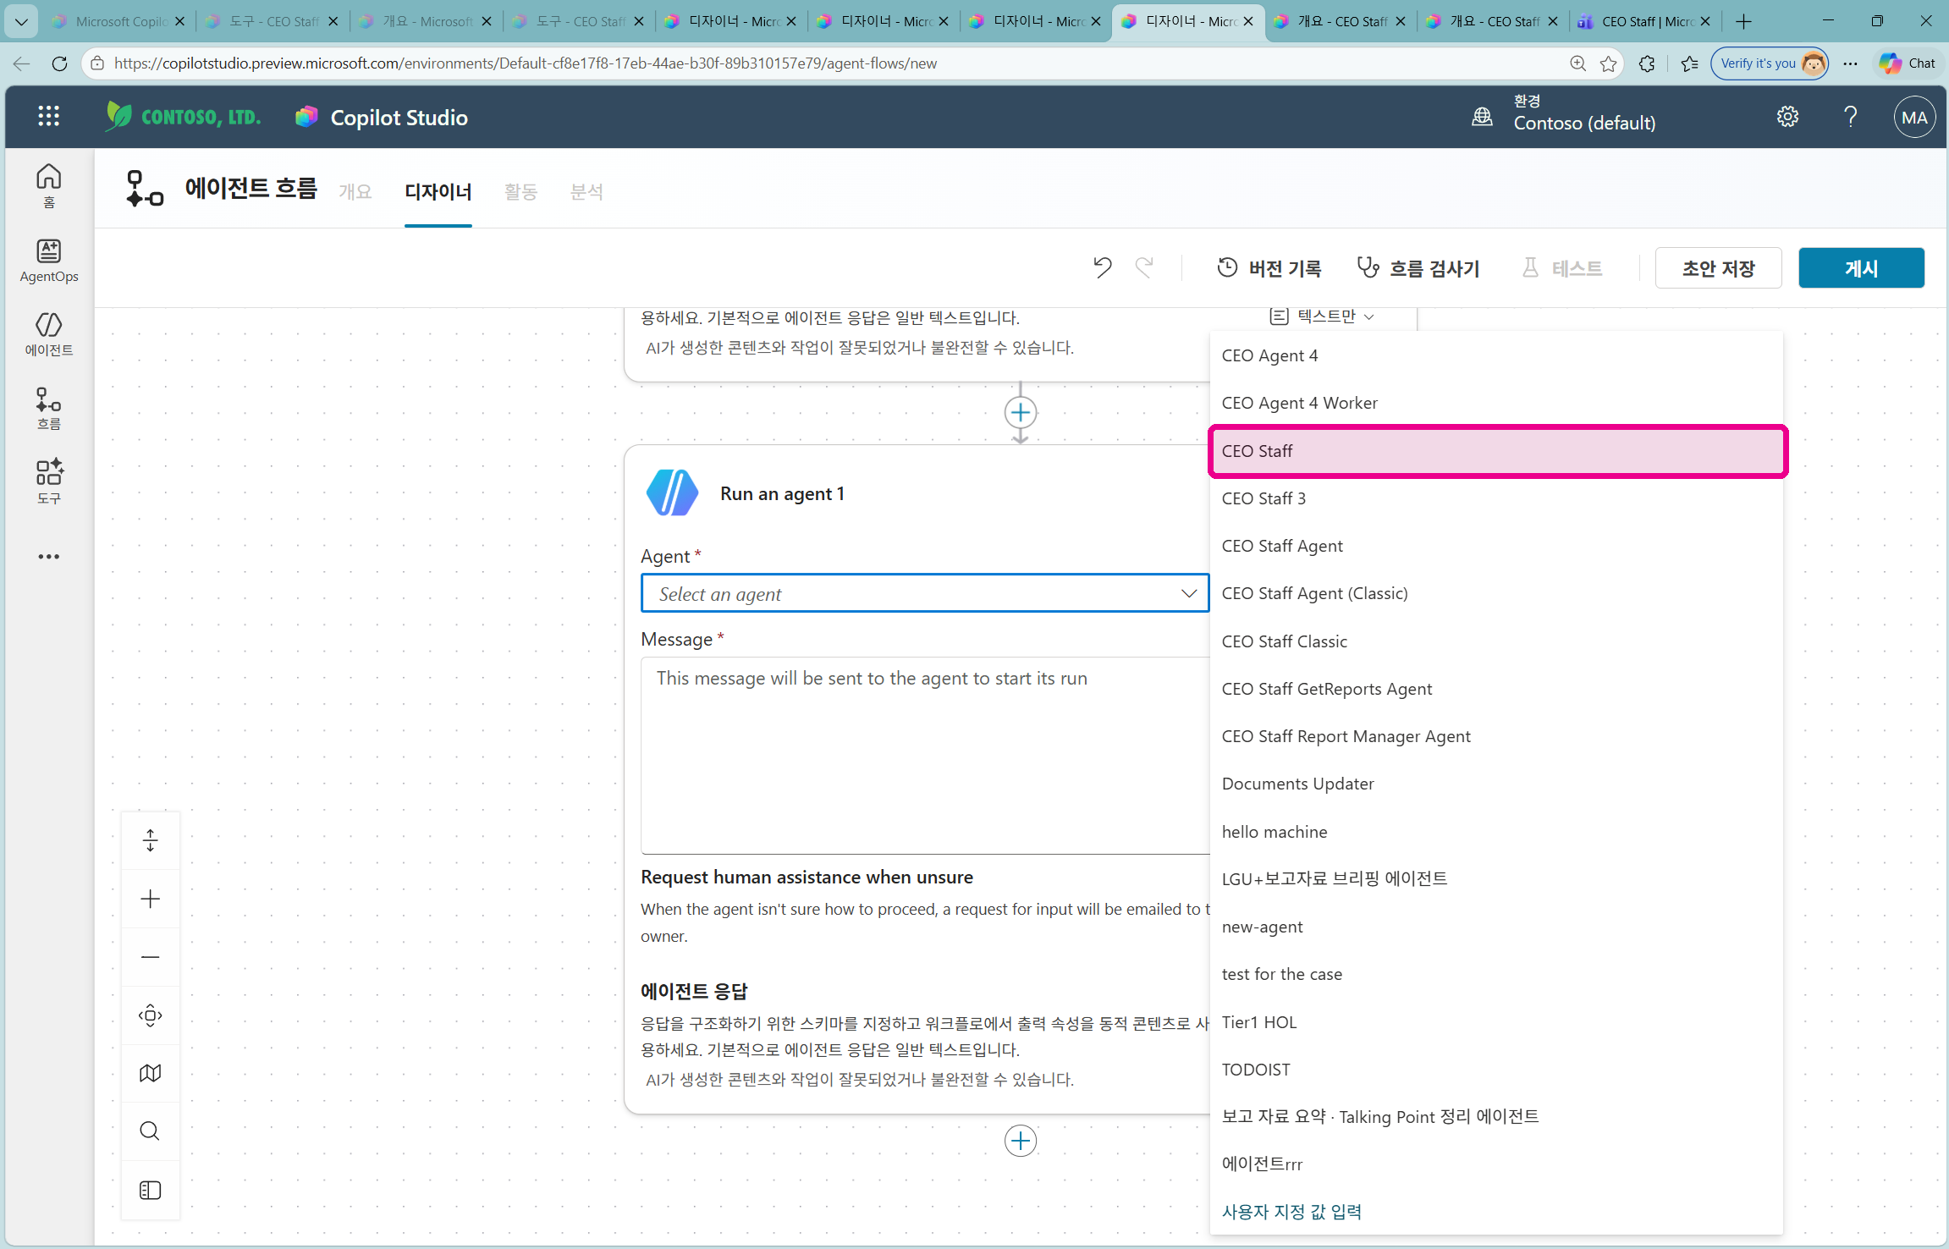The height and width of the screenshot is (1249, 1949).
Task: Switch to the Microsoft Copilot browser tab
Action: click(118, 21)
